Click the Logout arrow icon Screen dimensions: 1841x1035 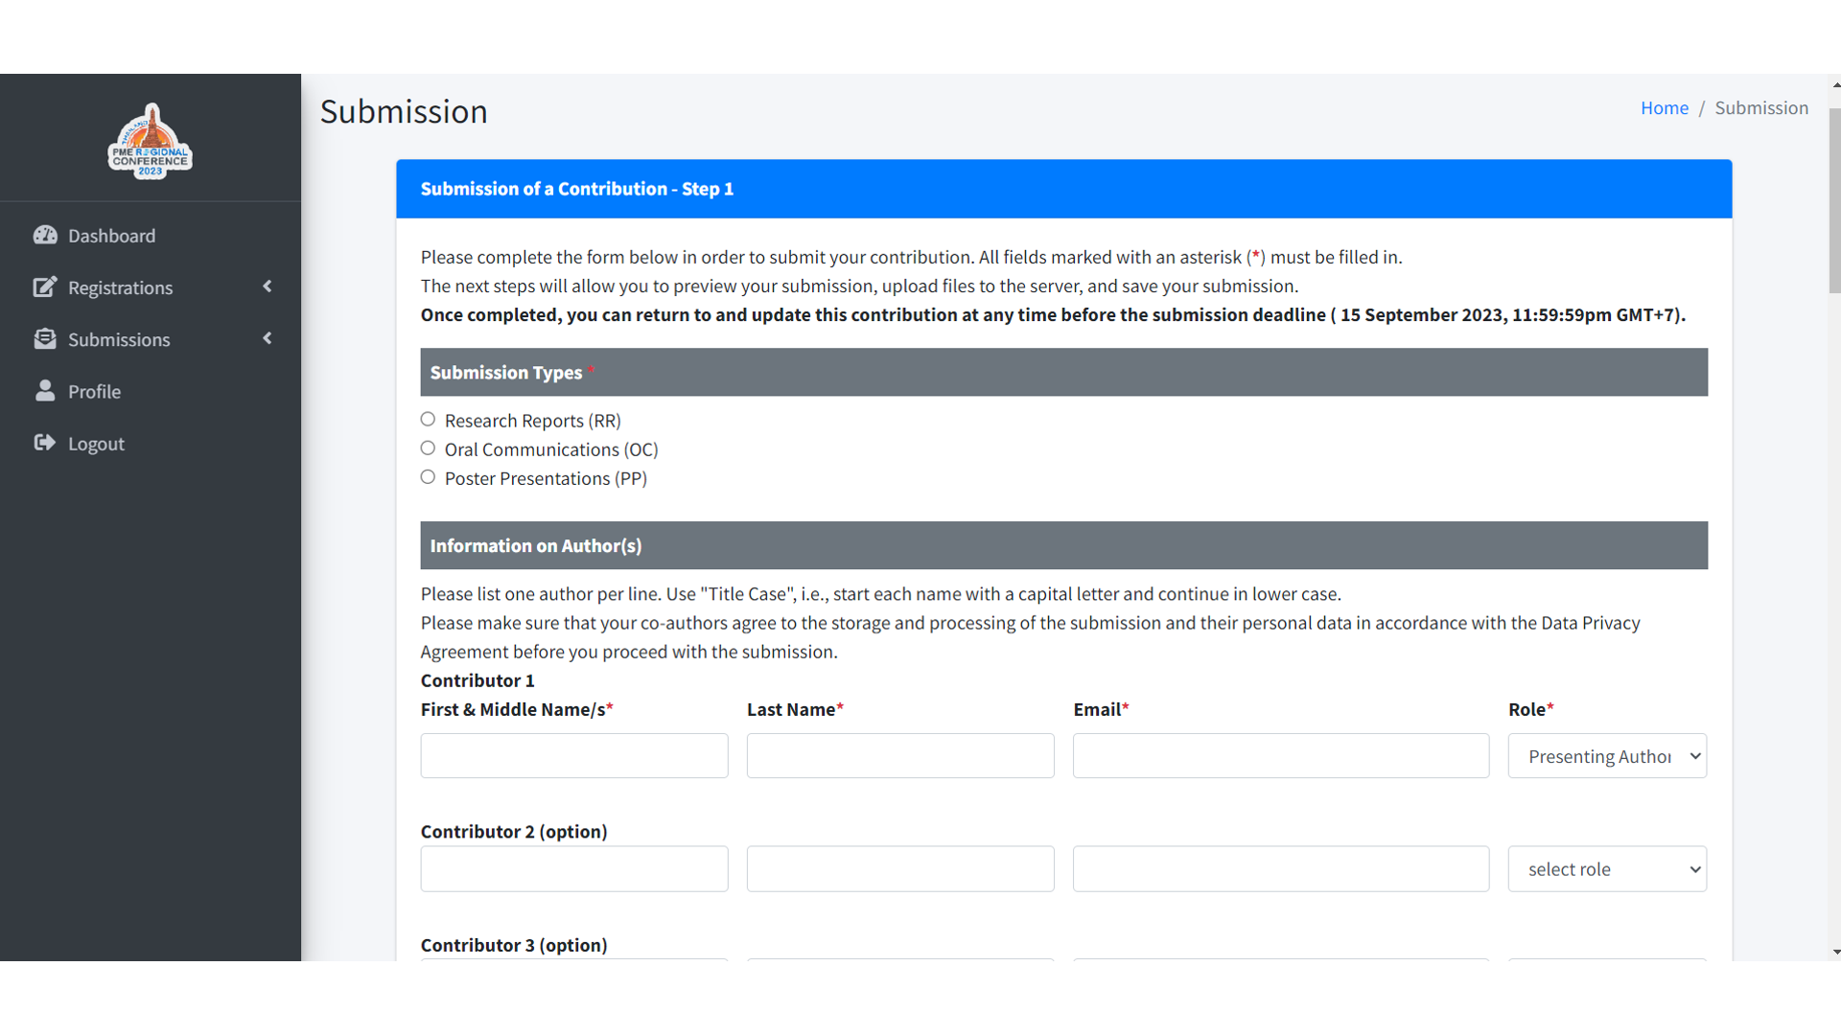(45, 442)
